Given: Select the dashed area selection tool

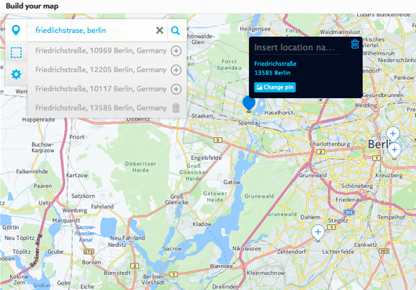Looking at the screenshot, I should pyautogui.click(x=16, y=53).
